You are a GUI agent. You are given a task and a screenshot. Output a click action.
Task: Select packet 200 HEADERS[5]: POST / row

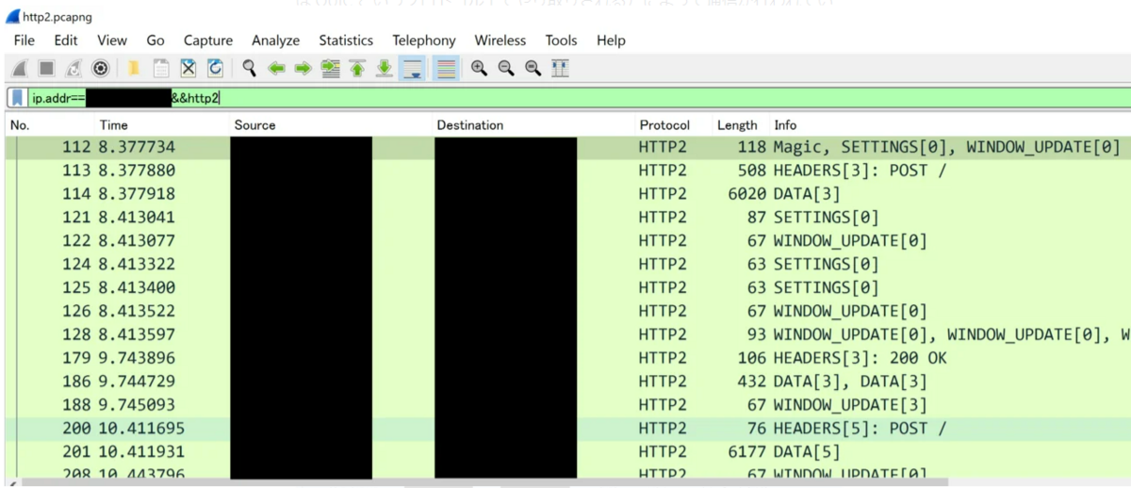[x=567, y=429]
